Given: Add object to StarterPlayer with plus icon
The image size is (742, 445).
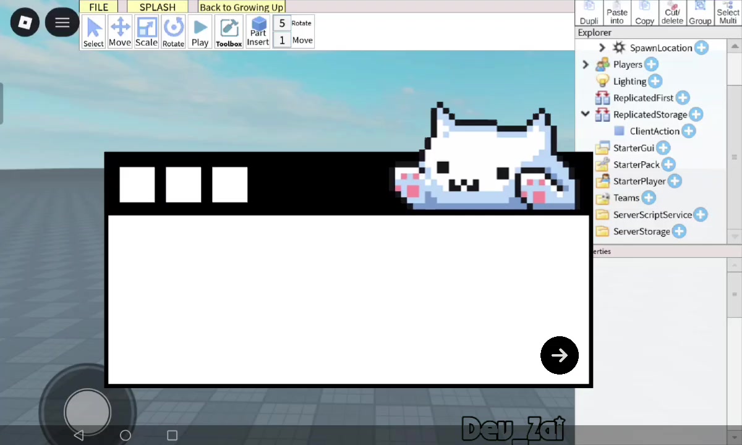Looking at the screenshot, I should (x=675, y=181).
